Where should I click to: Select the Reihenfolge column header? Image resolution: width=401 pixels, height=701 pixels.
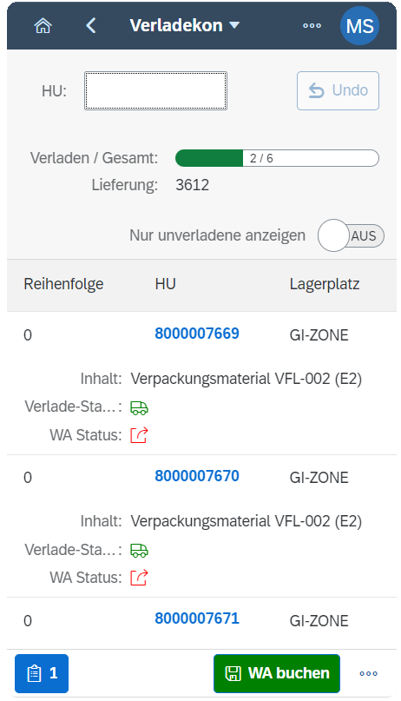tap(63, 284)
